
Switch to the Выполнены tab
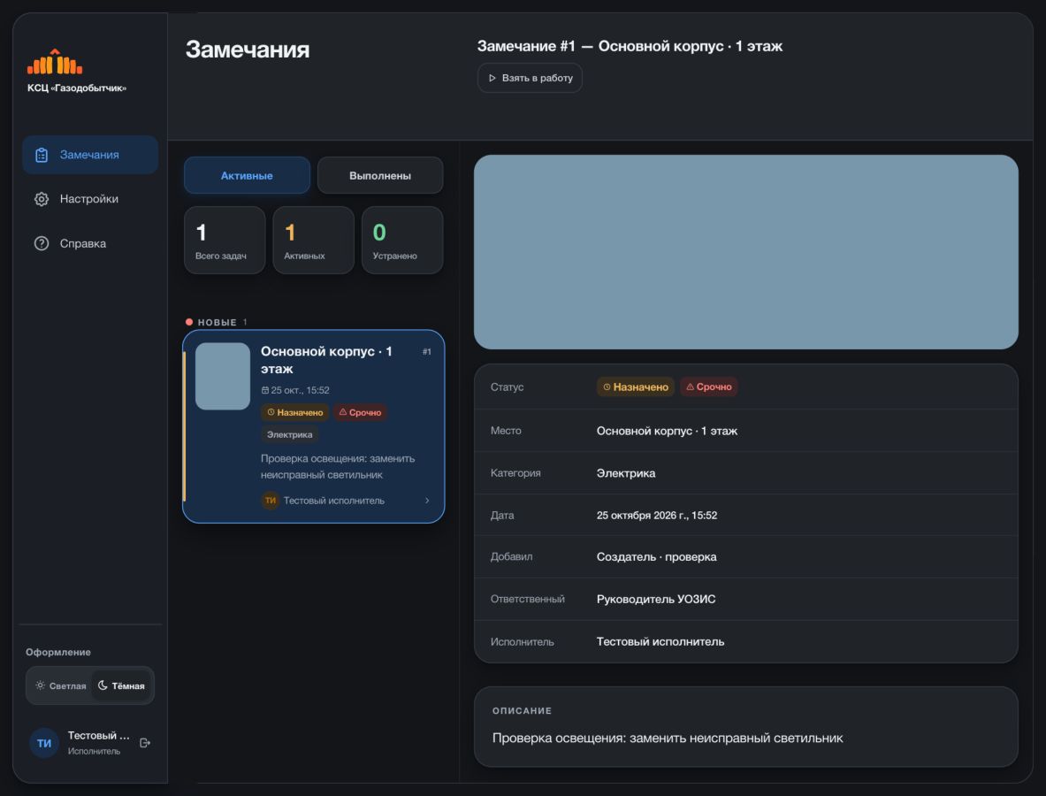[380, 175]
